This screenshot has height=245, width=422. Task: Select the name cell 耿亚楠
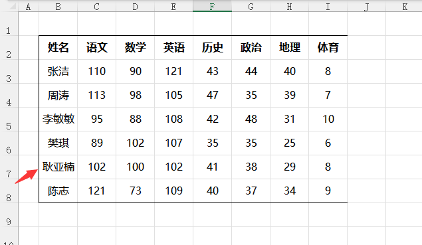[x=58, y=167]
